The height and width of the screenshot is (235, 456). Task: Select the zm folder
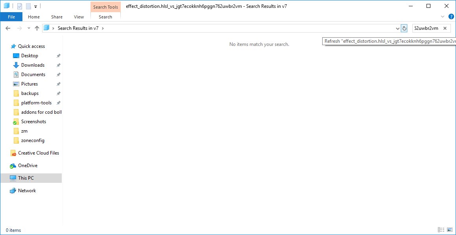tap(24, 131)
